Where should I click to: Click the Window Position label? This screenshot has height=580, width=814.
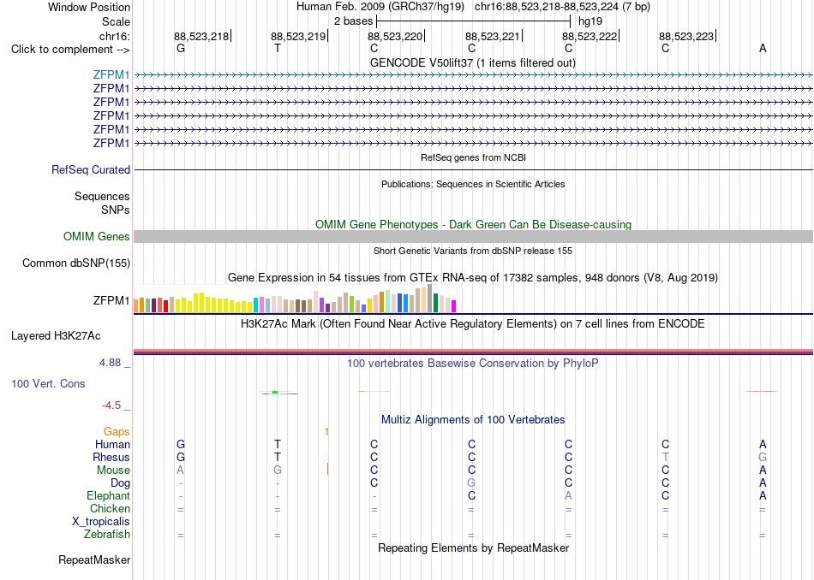(x=89, y=7)
